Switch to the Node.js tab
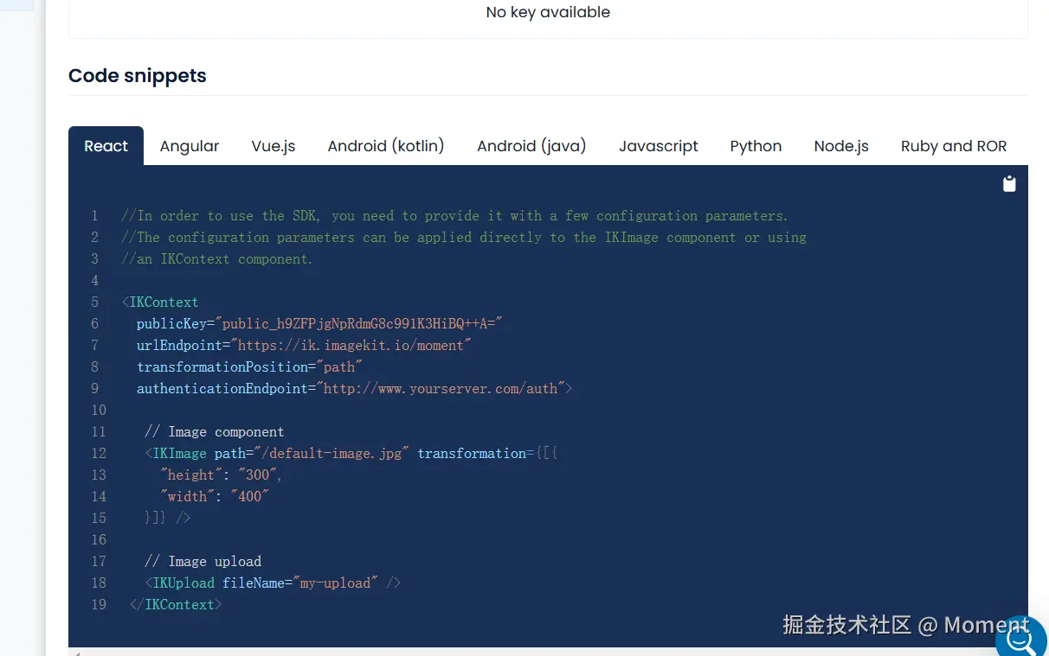 pos(841,146)
